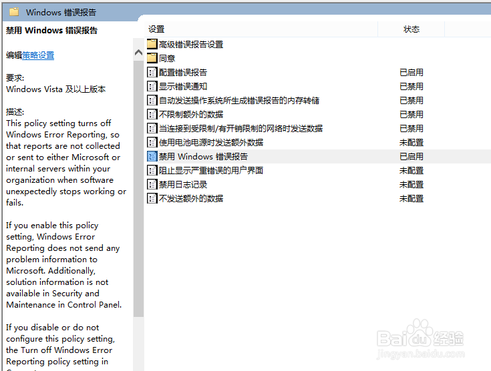Select 当连接到受限制/有开销限制的网络时发送数据 policy
Viewport: 491px width, 371px height.
coord(240,129)
